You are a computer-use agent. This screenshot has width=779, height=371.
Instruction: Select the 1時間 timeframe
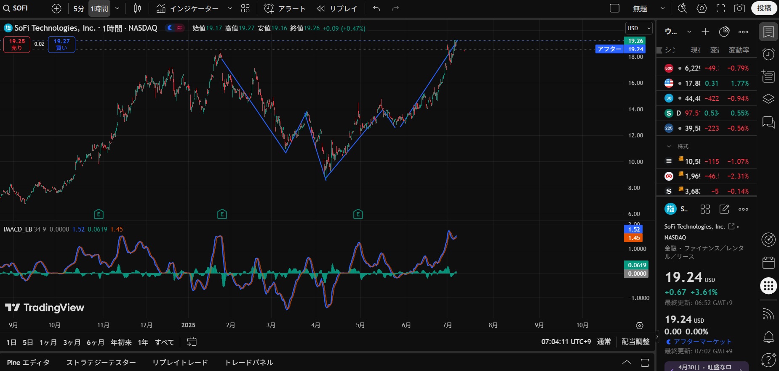point(99,8)
